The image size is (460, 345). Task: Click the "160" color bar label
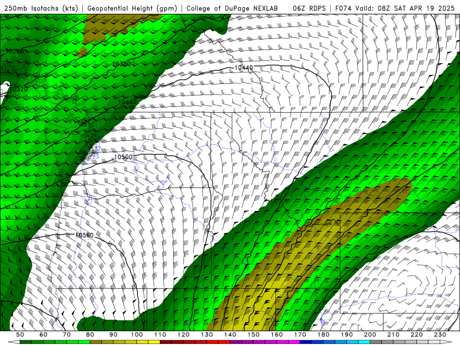(277, 335)
